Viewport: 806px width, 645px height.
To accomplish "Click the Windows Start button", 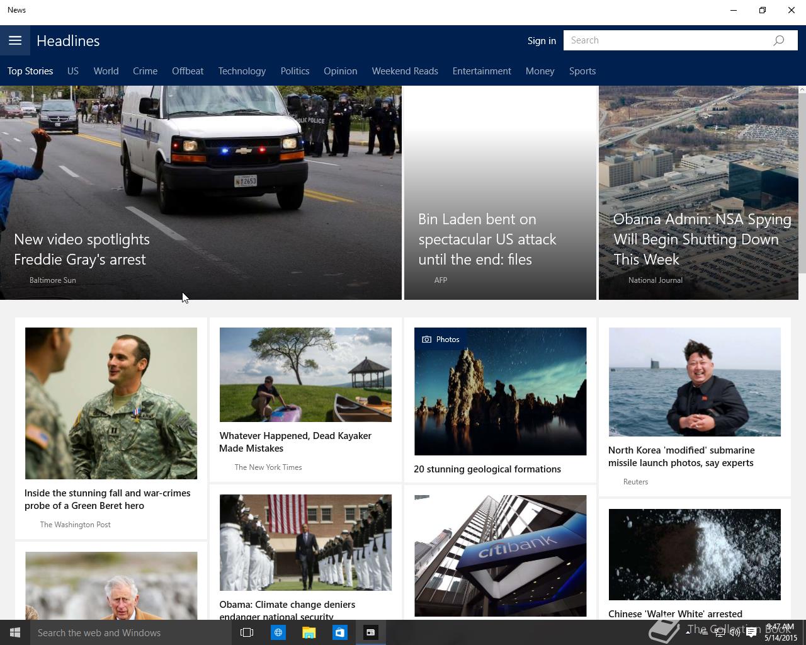I will (15, 632).
